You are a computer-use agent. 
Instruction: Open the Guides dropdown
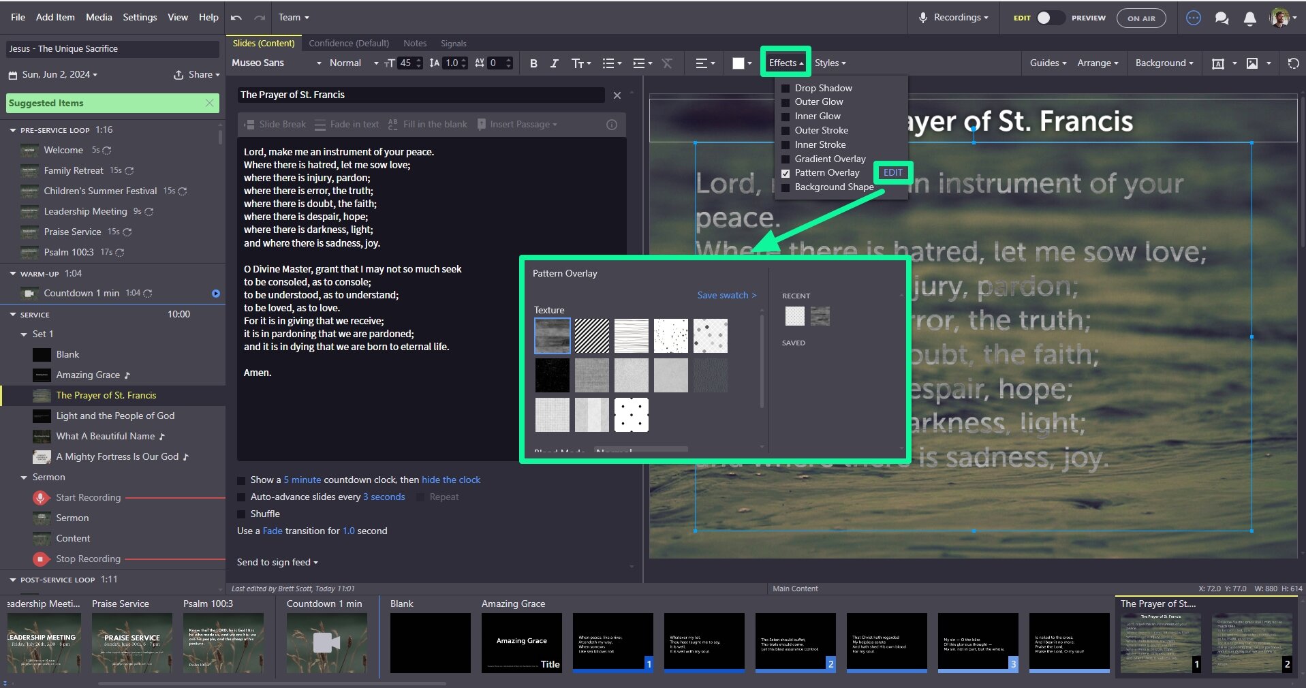1048,63
